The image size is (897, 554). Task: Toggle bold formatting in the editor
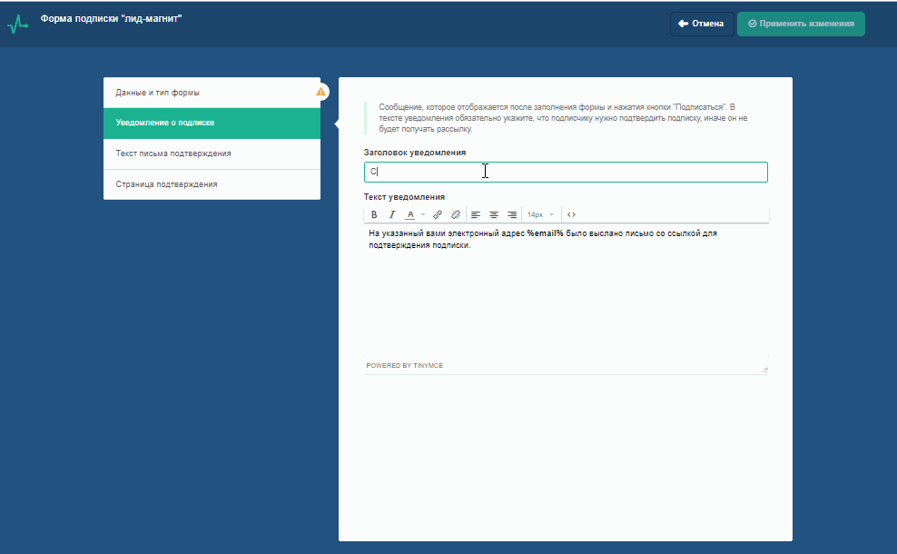point(374,214)
